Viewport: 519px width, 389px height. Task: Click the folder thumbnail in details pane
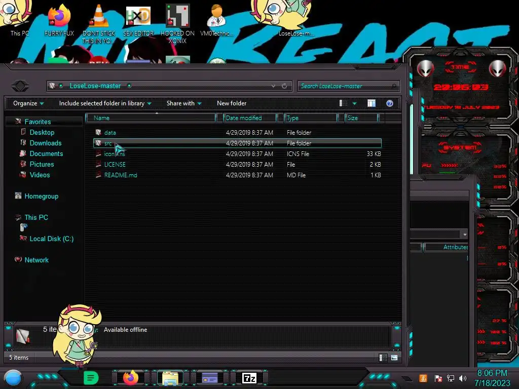tap(22, 335)
